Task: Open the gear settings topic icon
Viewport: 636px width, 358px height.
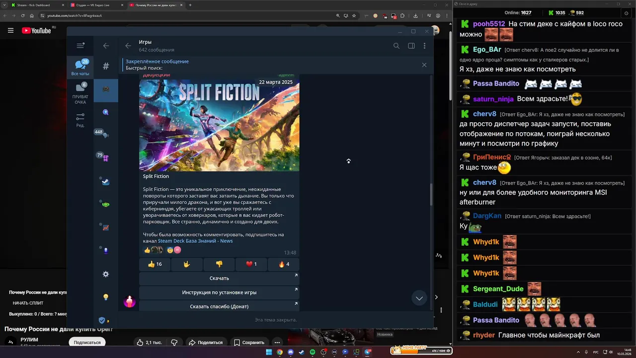Action: [106, 274]
